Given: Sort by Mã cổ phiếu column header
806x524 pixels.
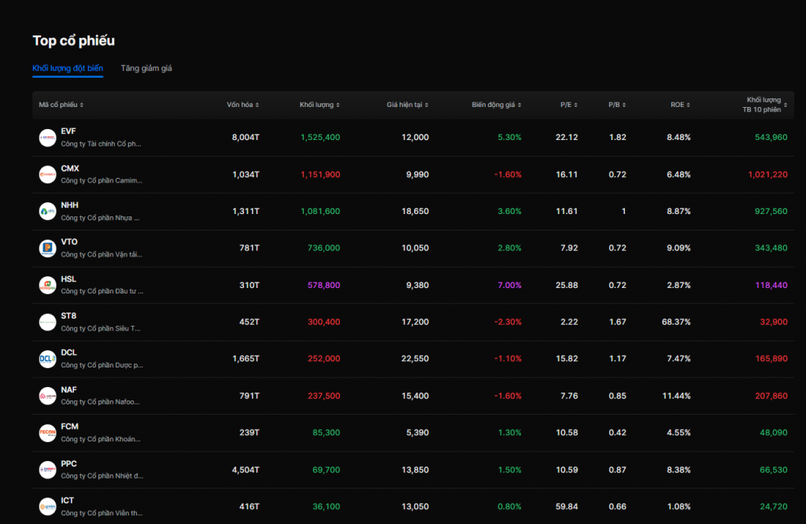Looking at the screenshot, I should tap(61, 105).
